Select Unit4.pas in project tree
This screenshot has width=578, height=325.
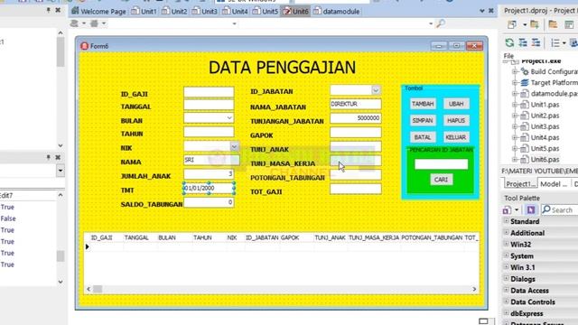click(x=545, y=137)
